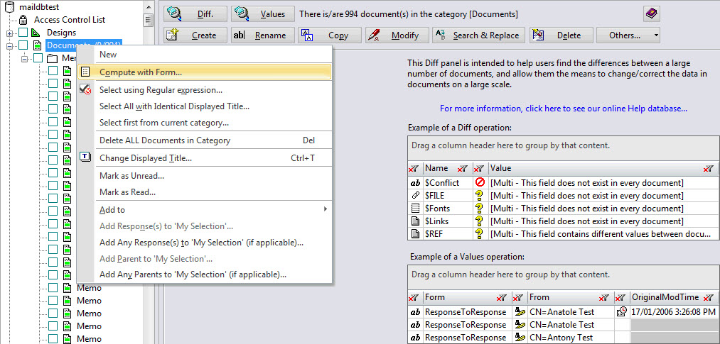Screen dimensions: 720x344
Task: Click the Delete toolbar button
Action: coord(558,35)
